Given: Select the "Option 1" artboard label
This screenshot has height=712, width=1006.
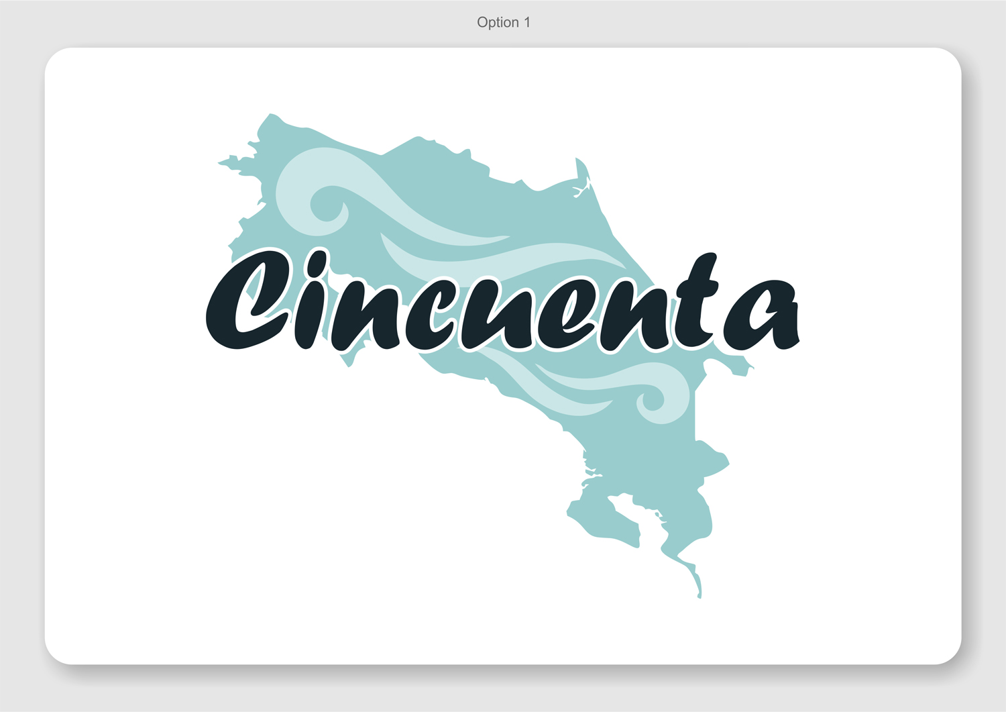Looking at the screenshot, I should pyautogui.click(x=503, y=22).
